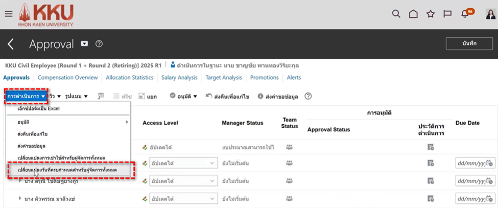Open the watchlist flag icon
Image resolution: width=498 pixels, height=209 pixels.
pyautogui.click(x=447, y=14)
